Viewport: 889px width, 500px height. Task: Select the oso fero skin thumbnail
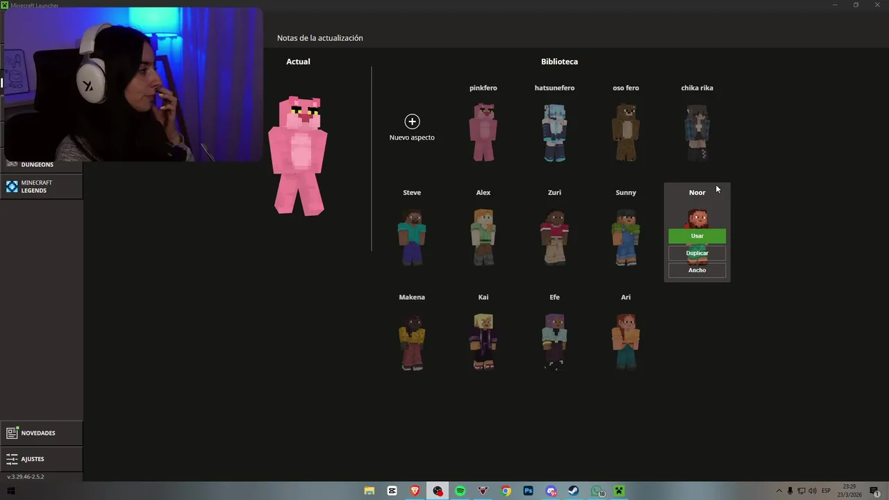(626, 132)
